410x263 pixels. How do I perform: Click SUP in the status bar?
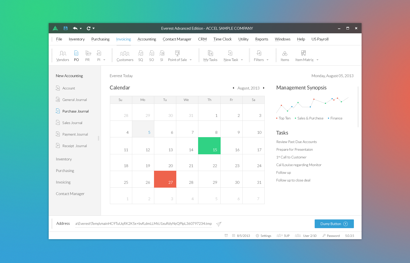tap(283, 236)
